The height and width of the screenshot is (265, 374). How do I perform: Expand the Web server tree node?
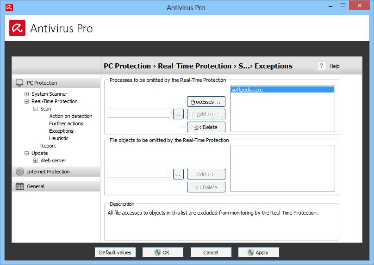tap(35, 160)
